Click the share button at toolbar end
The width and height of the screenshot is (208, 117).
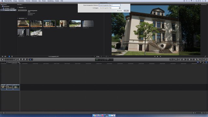click(205, 59)
